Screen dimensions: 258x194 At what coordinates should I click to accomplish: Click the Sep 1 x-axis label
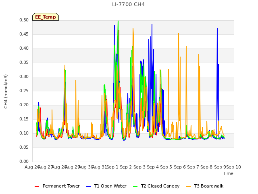coord(112,167)
